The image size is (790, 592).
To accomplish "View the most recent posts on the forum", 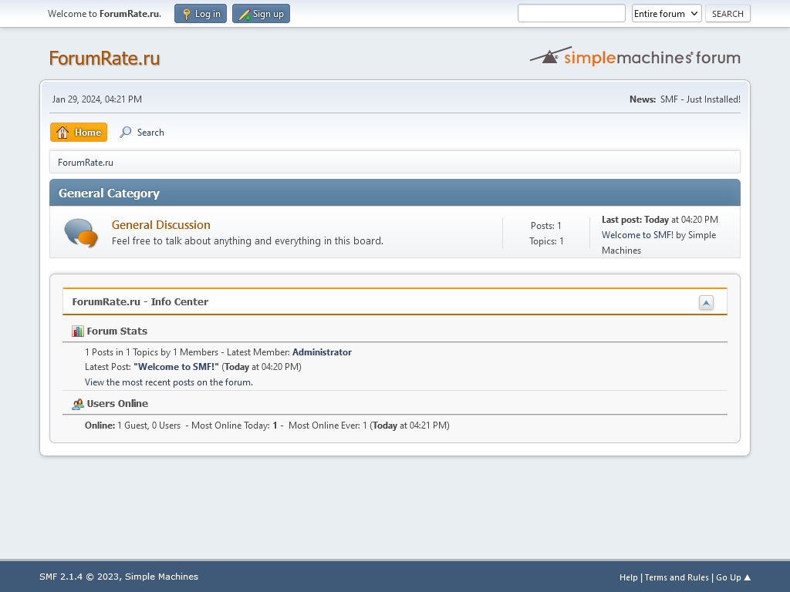I will click(169, 382).
